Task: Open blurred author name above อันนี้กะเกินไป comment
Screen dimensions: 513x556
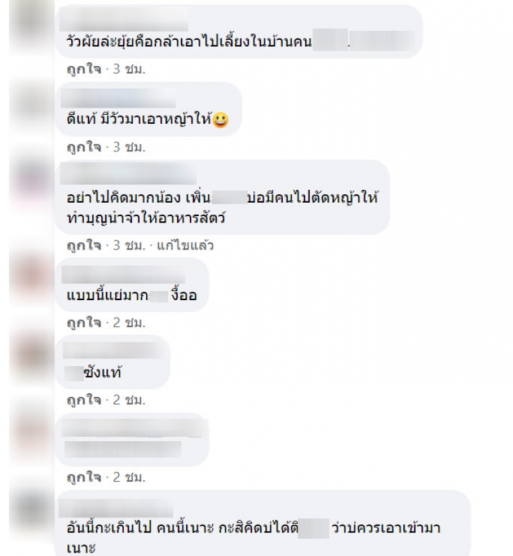Action: (x=115, y=509)
